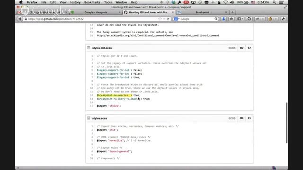The height and width of the screenshot is (170, 303).
Task: Close the Google+ Hangouts tab
Action: (x=119, y=12)
